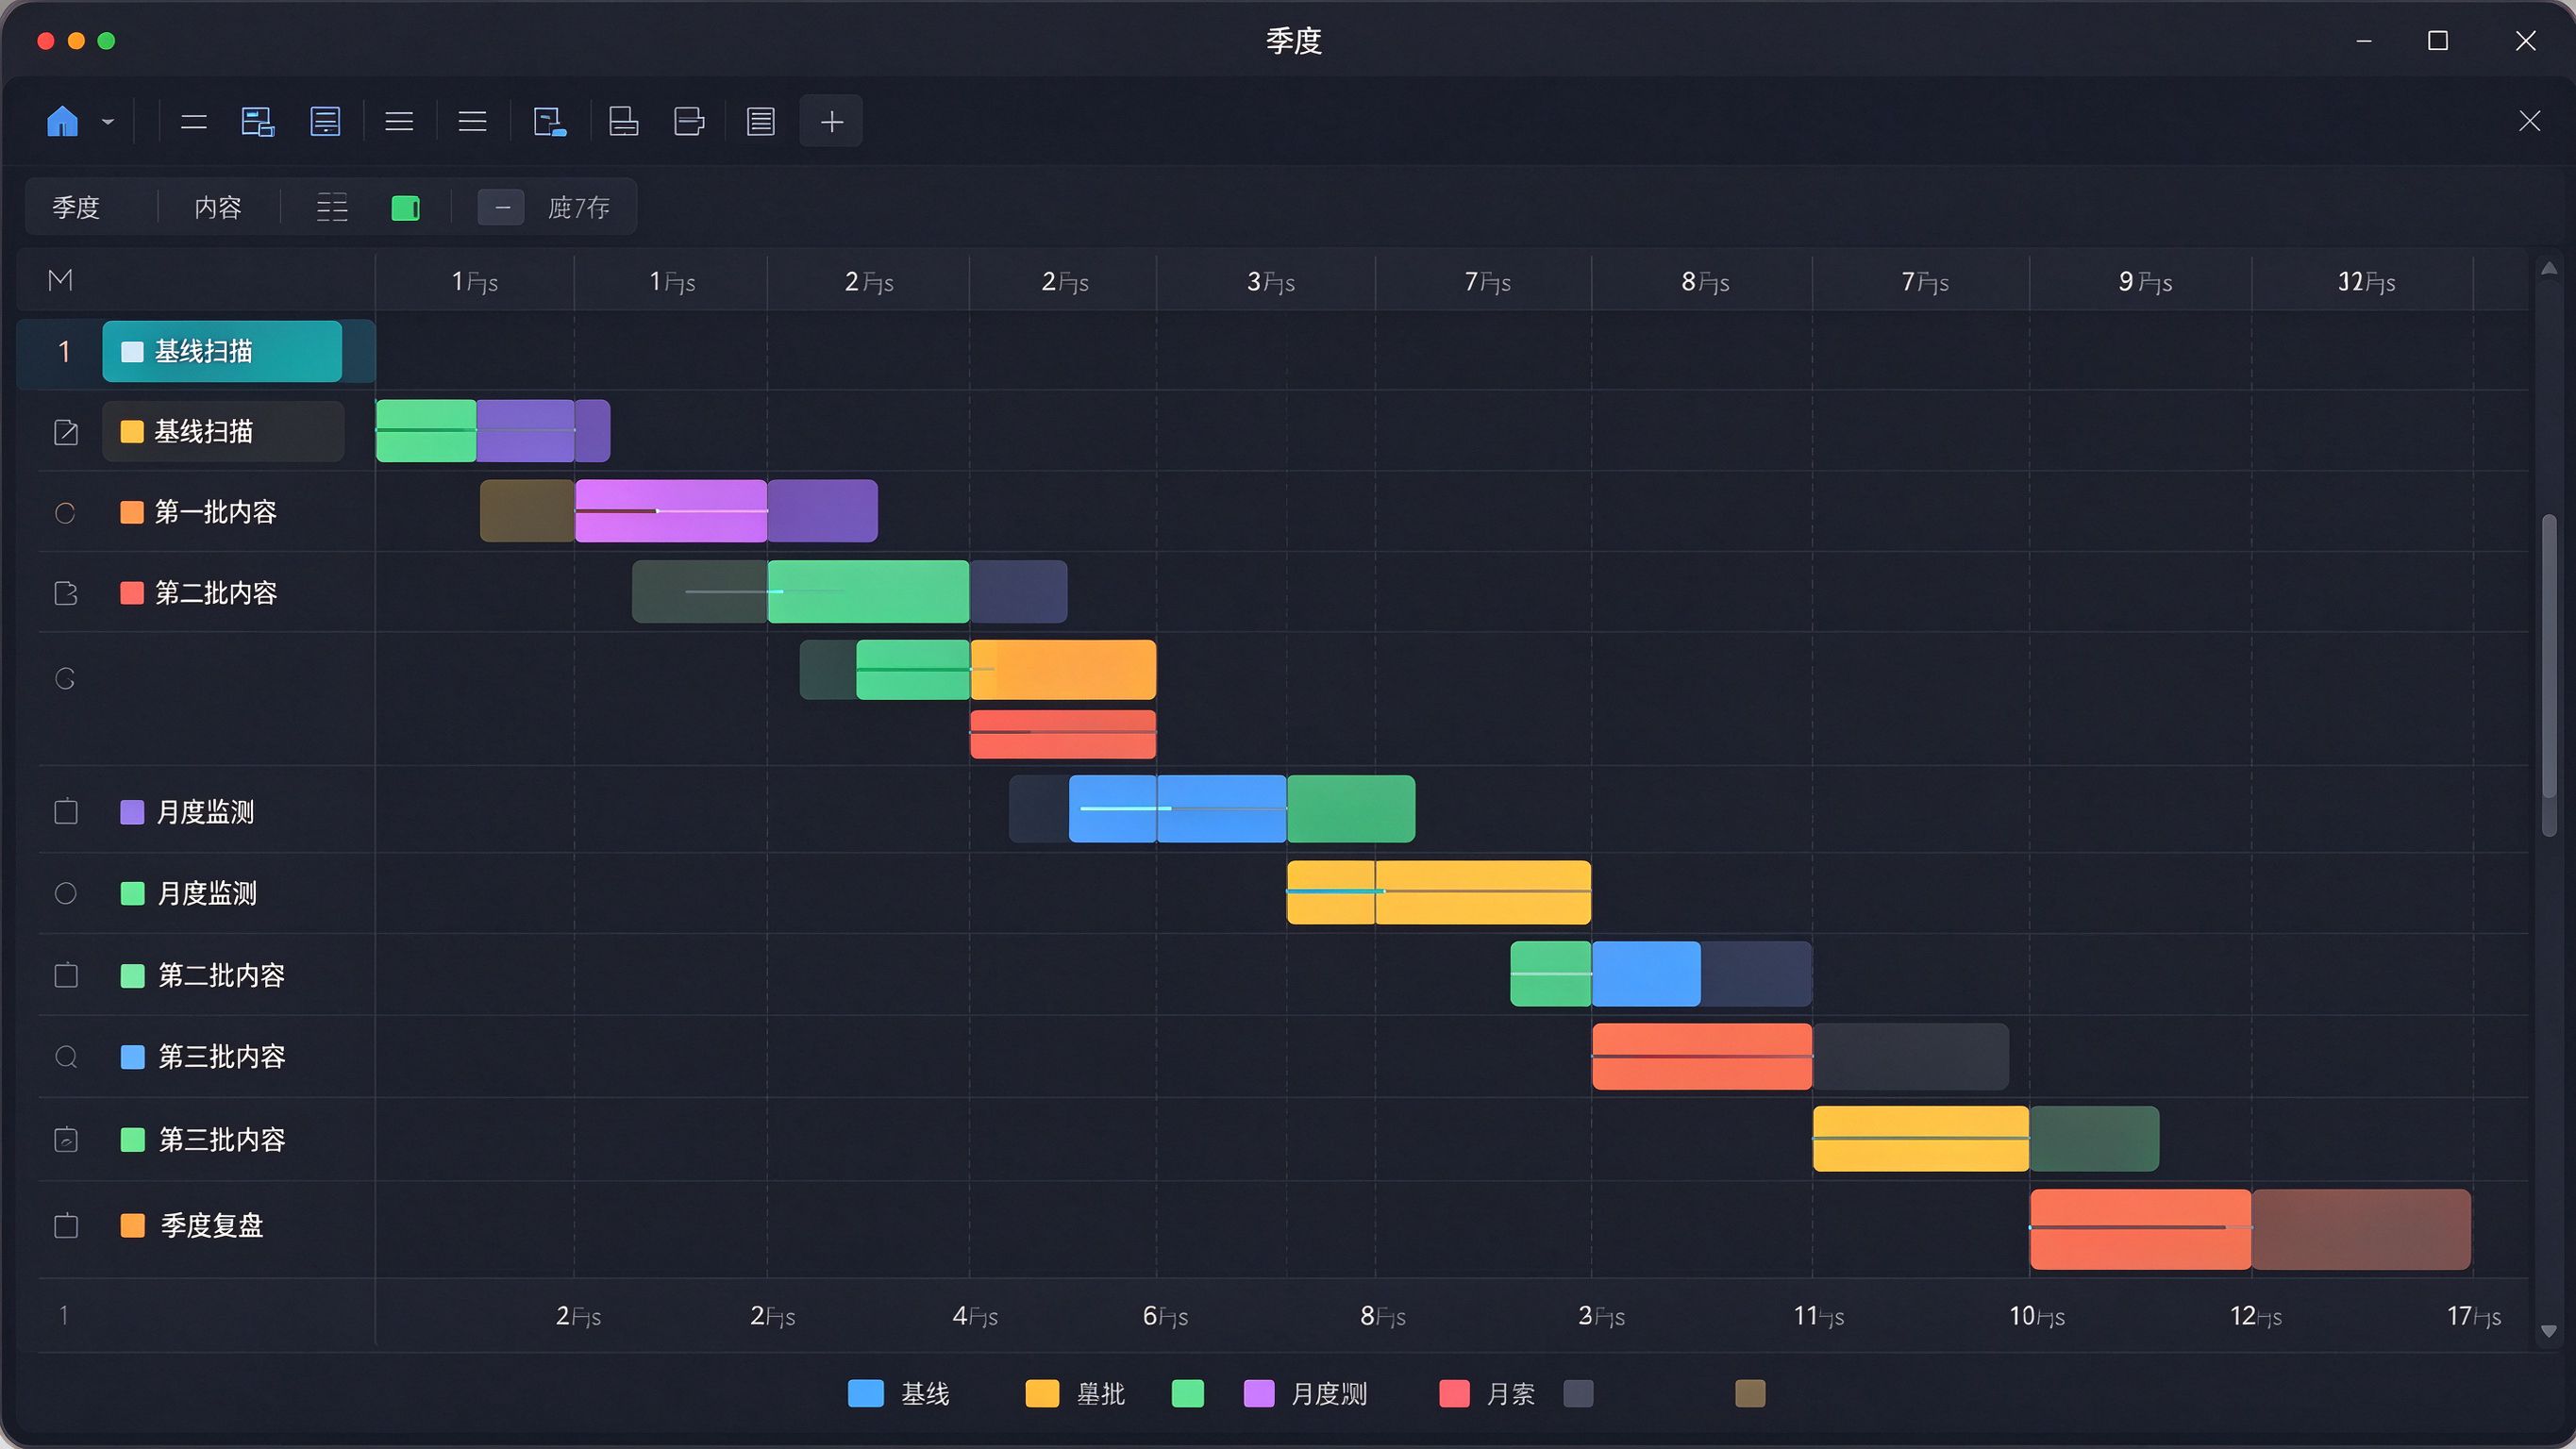Click the blue 基线 legend swatch
This screenshot has width=2576, height=1449.
[x=866, y=1394]
